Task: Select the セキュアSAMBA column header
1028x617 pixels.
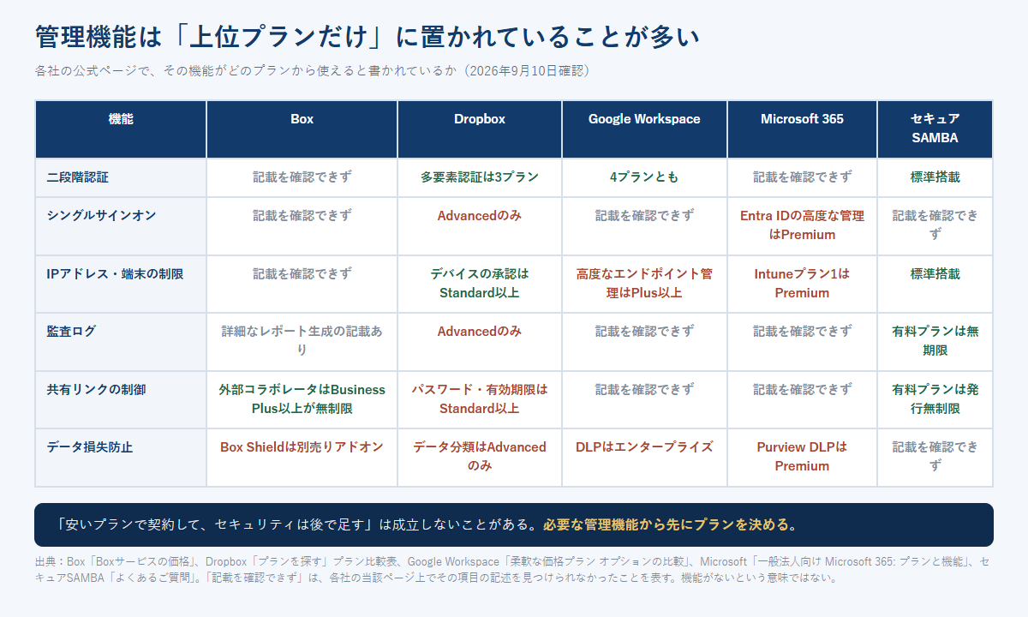Action: tap(935, 129)
